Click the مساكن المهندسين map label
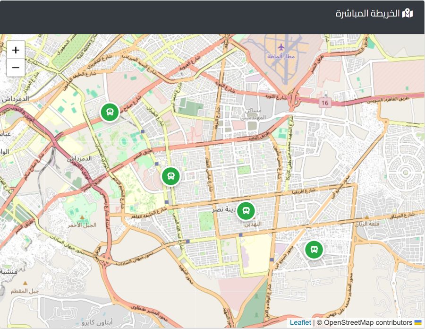 tap(253, 114)
